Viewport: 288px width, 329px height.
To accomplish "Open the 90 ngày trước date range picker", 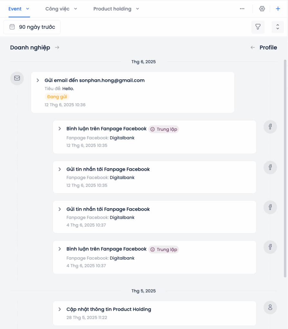I will point(32,27).
